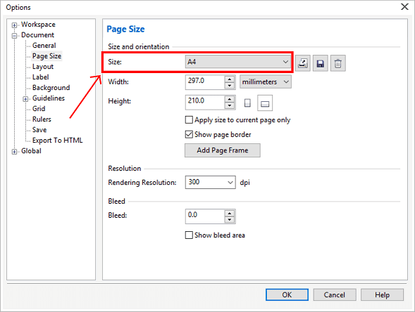The width and height of the screenshot is (415, 312).
Task: Close the Options dialog
Action: tap(404, 6)
